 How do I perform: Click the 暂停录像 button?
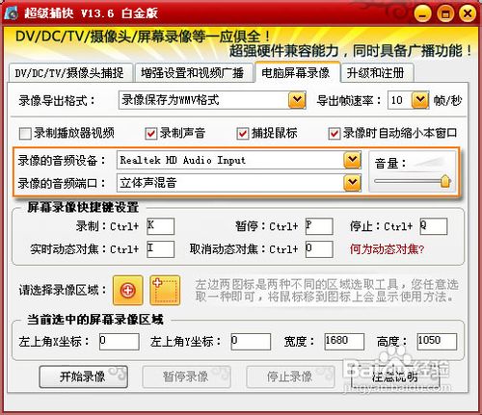[x=186, y=376]
